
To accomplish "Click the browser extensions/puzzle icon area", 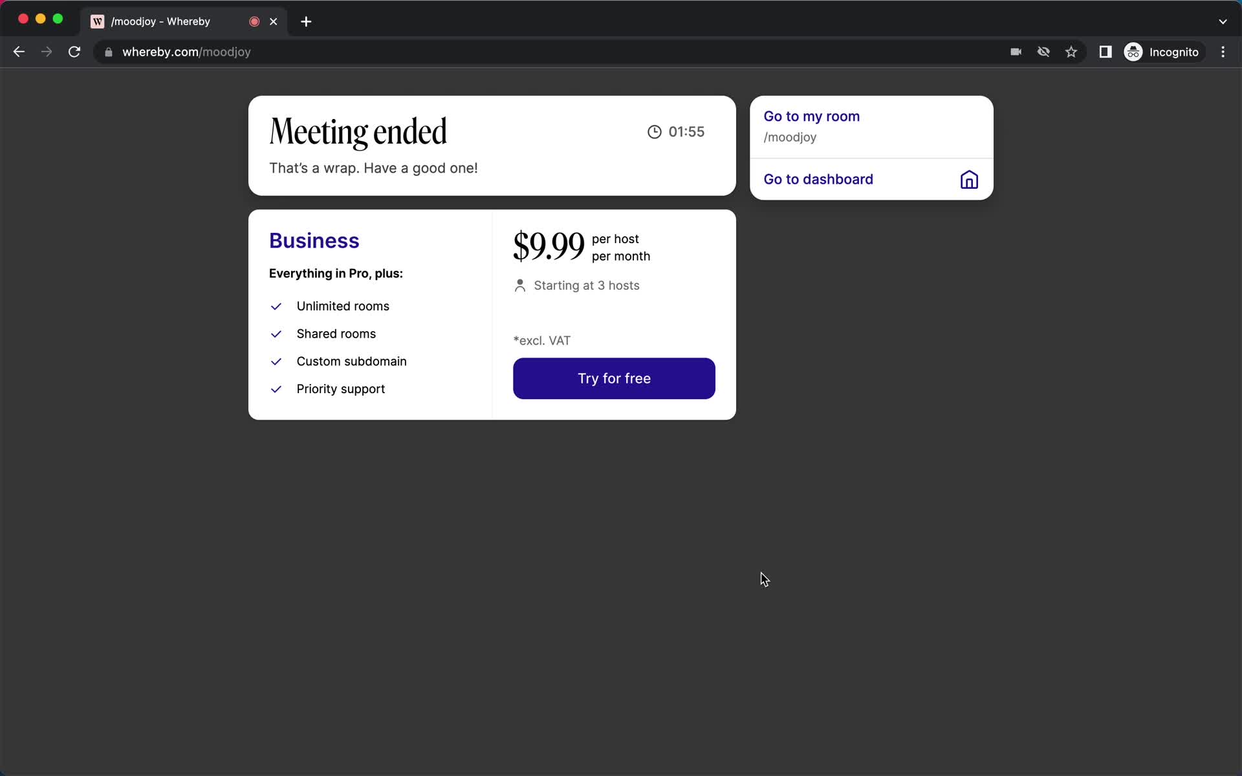I will [1106, 52].
